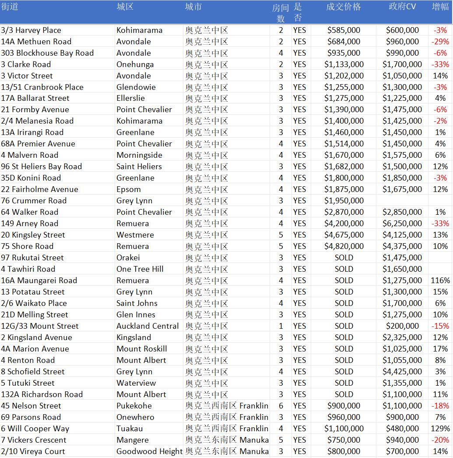
Task: Select the $200,000 government CV cell
Action: point(402,326)
